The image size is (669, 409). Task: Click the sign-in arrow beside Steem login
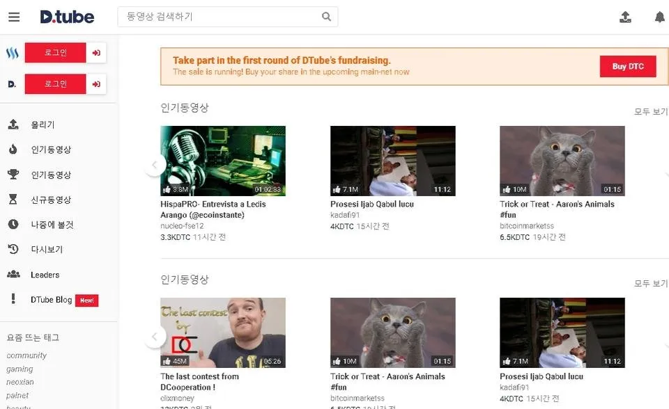96,53
